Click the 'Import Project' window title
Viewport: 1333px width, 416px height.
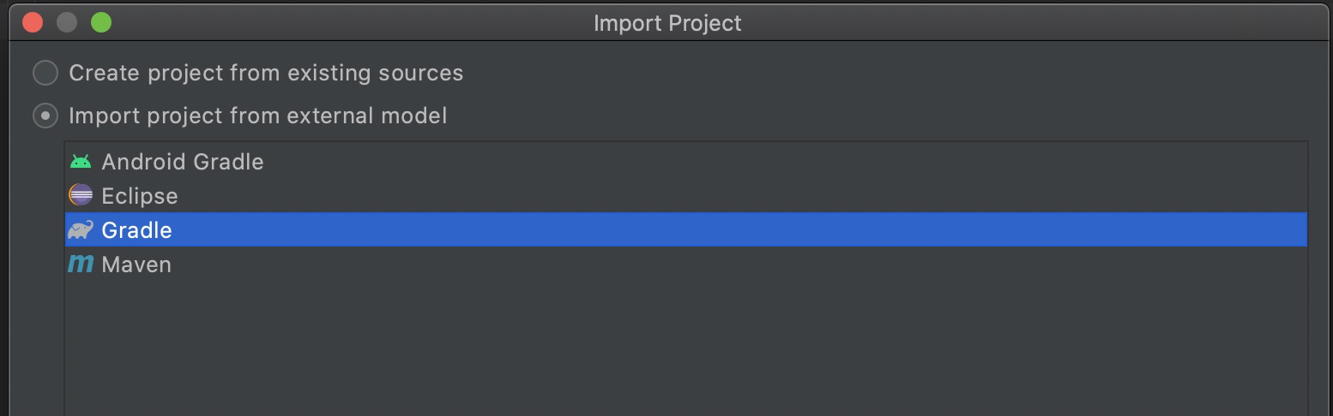pyautogui.click(x=667, y=23)
